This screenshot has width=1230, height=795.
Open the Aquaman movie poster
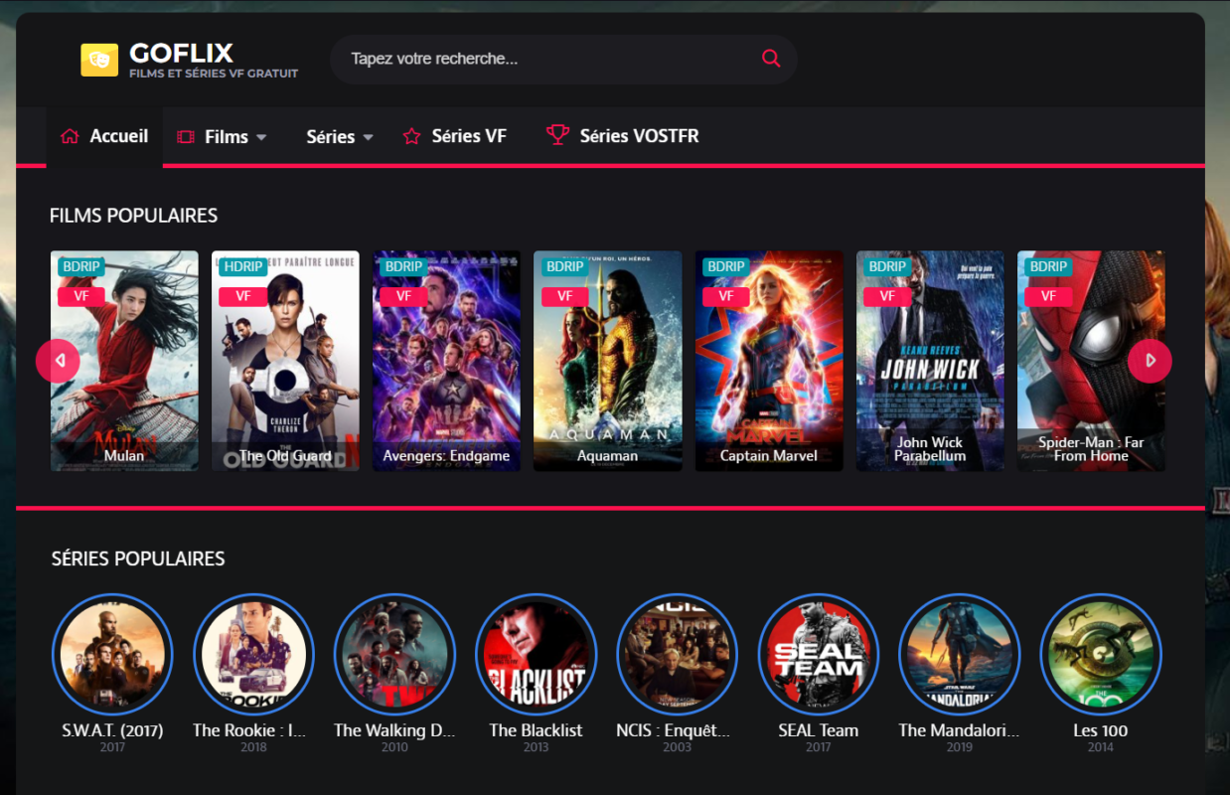tap(608, 361)
